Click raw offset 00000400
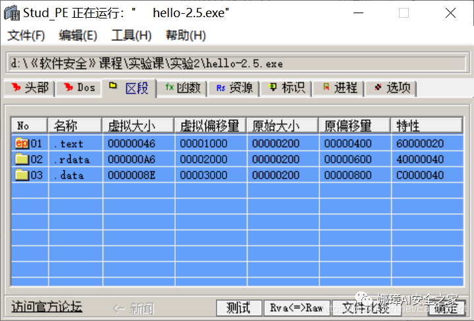The width and height of the screenshot is (474, 321). 348,144
